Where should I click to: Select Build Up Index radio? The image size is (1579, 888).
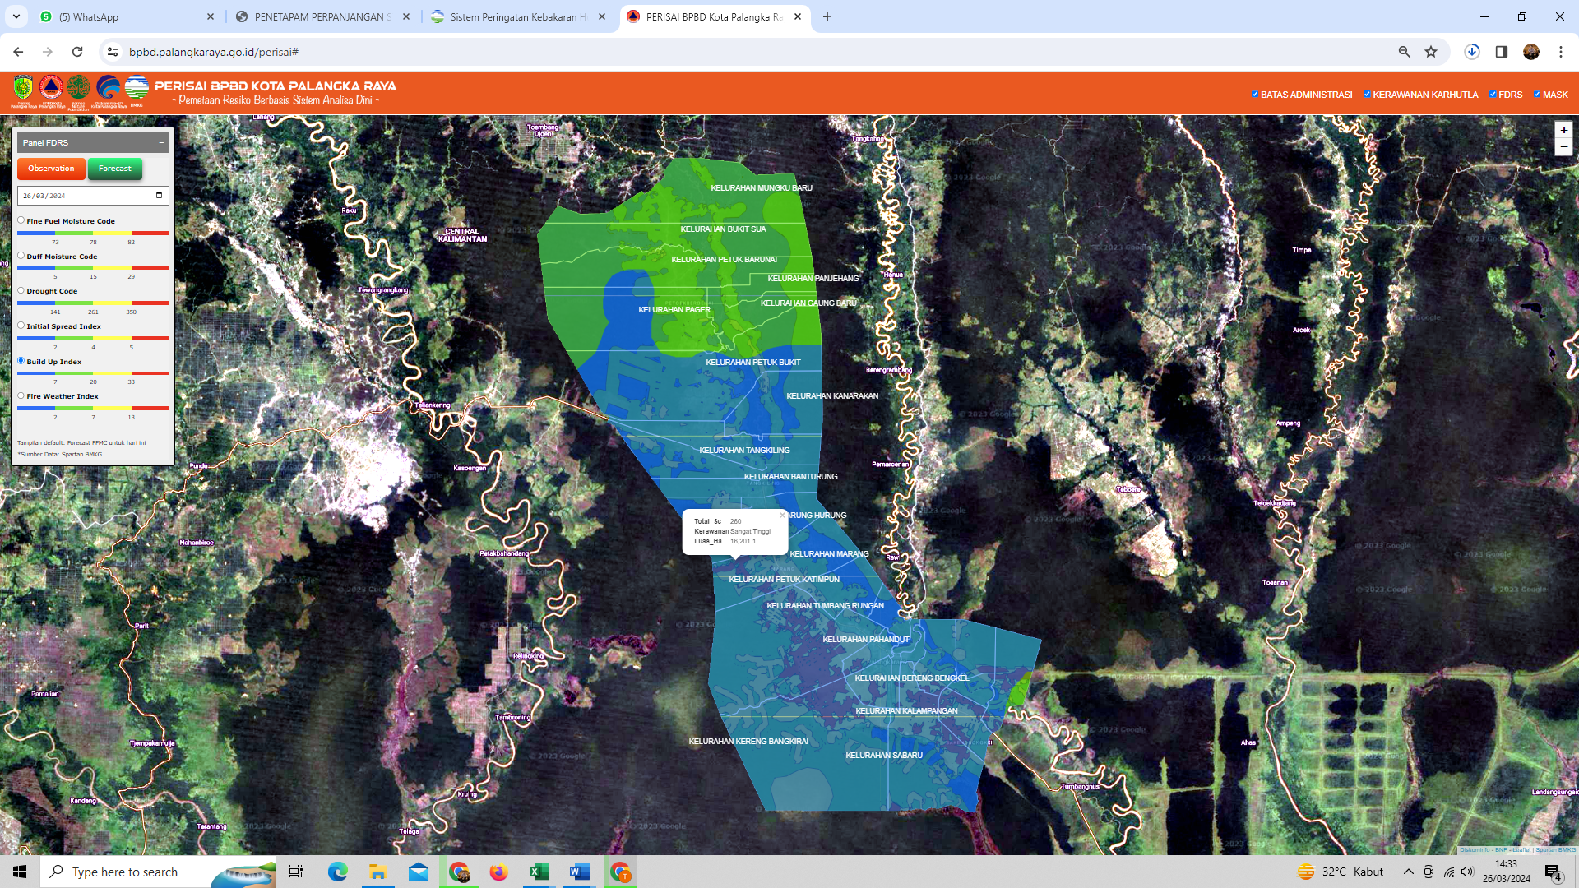[x=21, y=361]
